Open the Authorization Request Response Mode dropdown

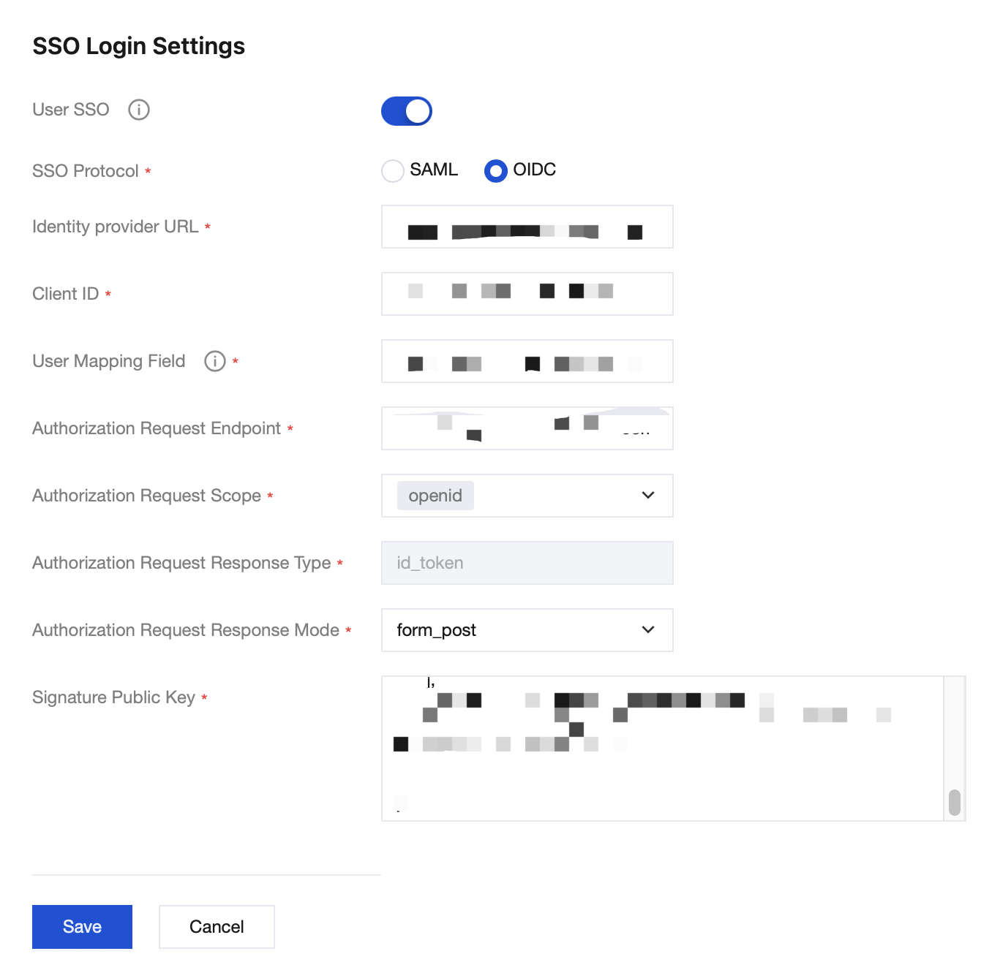(x=527, y=630)
